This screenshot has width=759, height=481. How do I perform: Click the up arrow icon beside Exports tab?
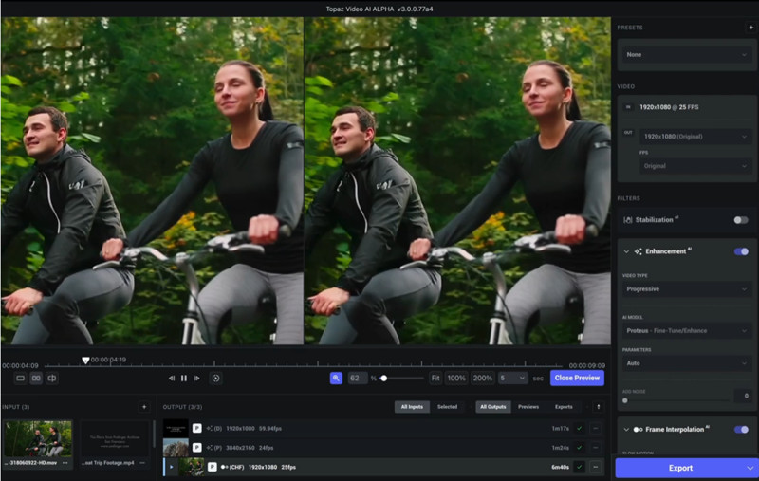coord(599,407)
